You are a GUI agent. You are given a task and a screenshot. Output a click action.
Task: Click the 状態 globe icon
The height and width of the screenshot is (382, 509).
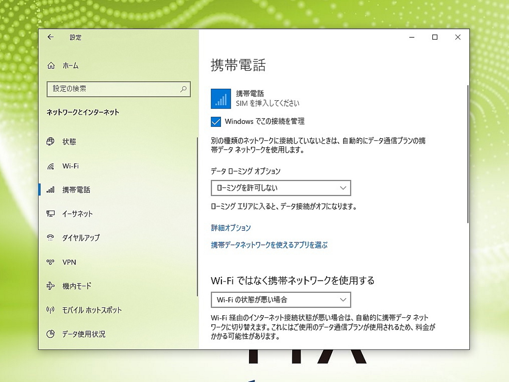coord(50,141)
